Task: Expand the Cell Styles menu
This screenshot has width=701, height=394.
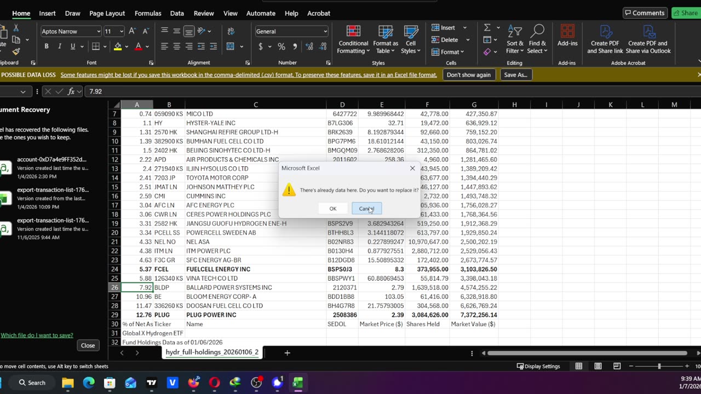Action: click(x=411, y=39)
